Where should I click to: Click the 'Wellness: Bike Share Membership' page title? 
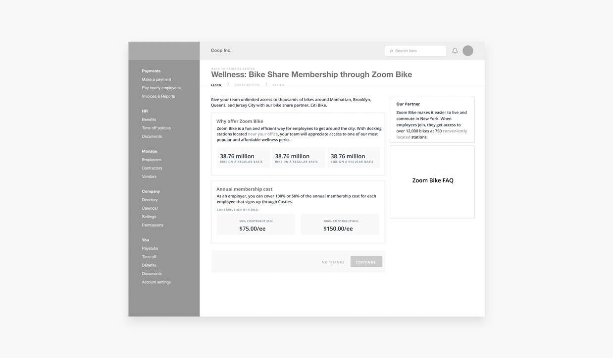pos(311,74)
